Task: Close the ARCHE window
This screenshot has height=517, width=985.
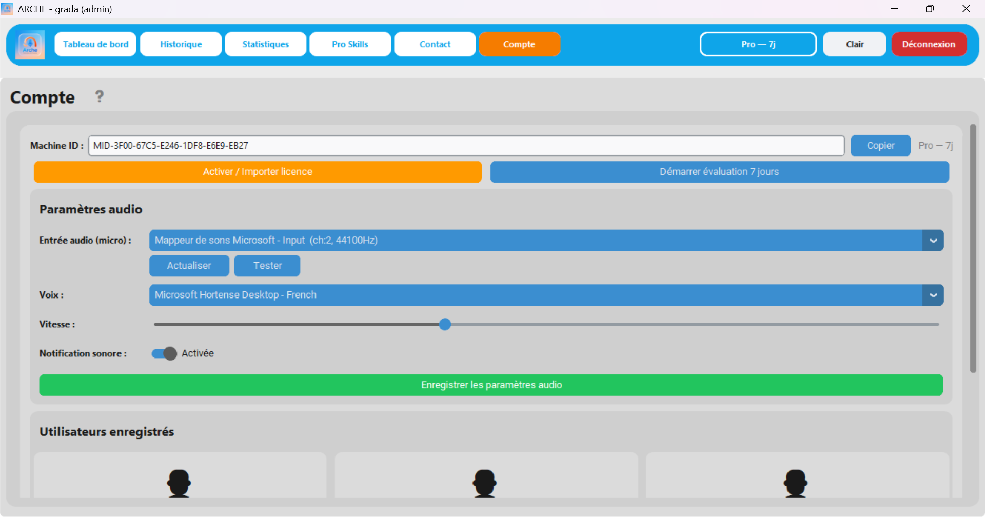Action: pos(966,9)
